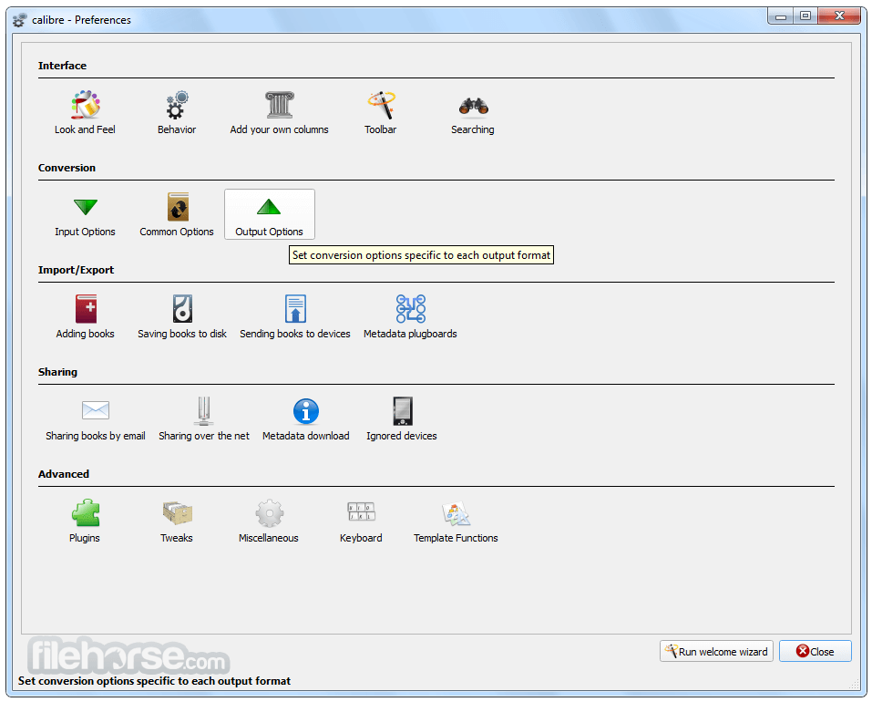Click the Sharing section heading

click(57, 372)
